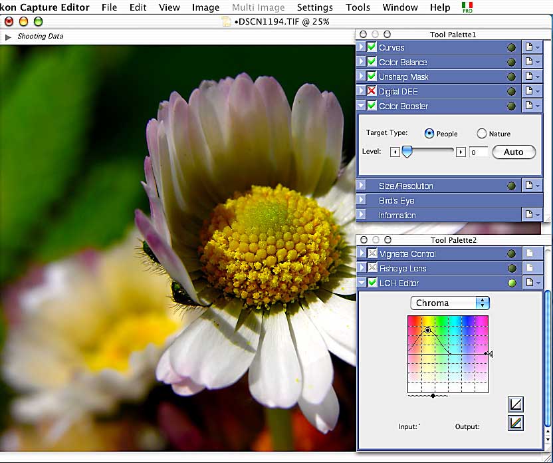This screenshot has width=553, height=463.
Task: Click the green indicator dot in Curves row
Action: [x=511, y=48]
